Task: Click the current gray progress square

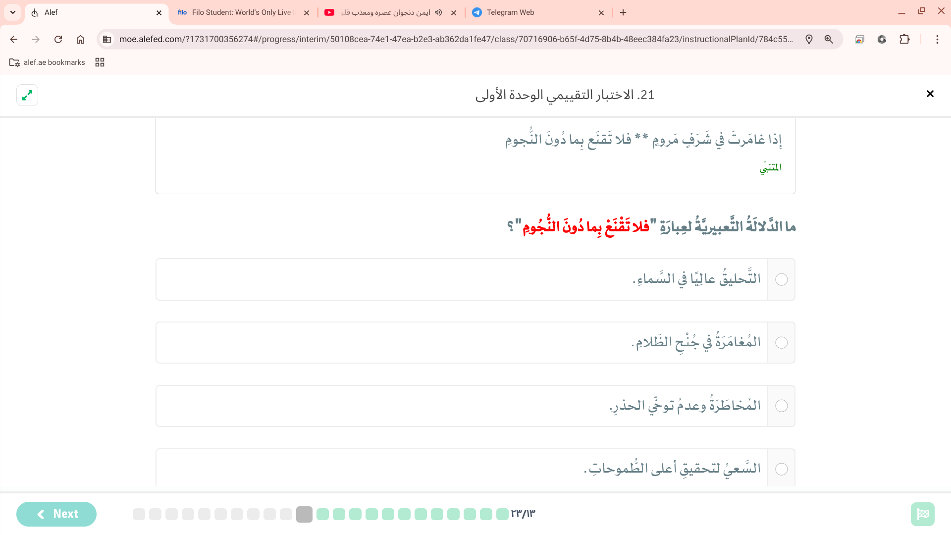Action: tap(304, 514)
